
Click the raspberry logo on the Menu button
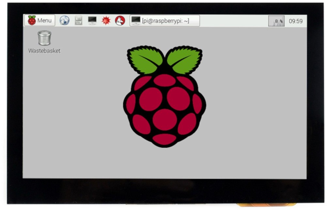(32, 20)
